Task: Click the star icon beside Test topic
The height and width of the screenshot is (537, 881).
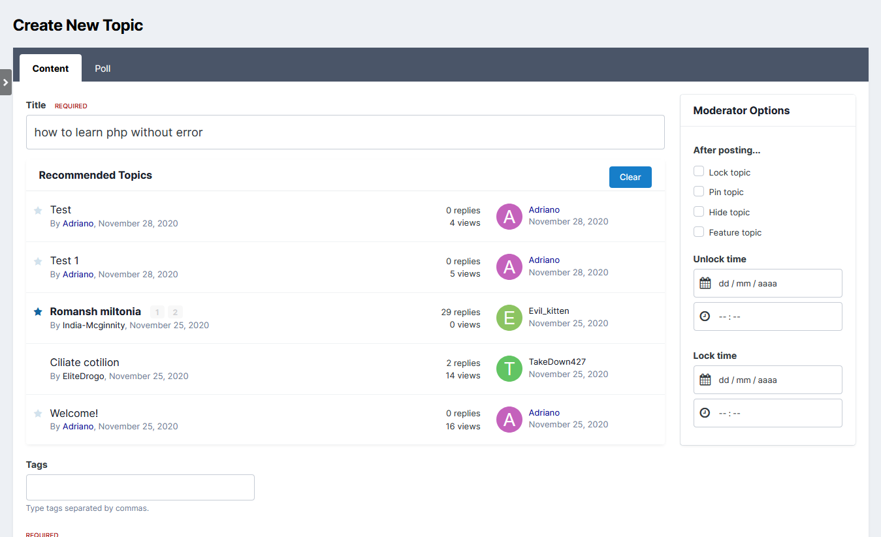Action: click(x=38, y=210)
